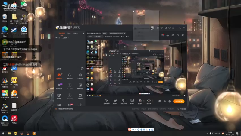Click the taskbar clock showing 21:59
241x136 pixels.
point(230,133)
